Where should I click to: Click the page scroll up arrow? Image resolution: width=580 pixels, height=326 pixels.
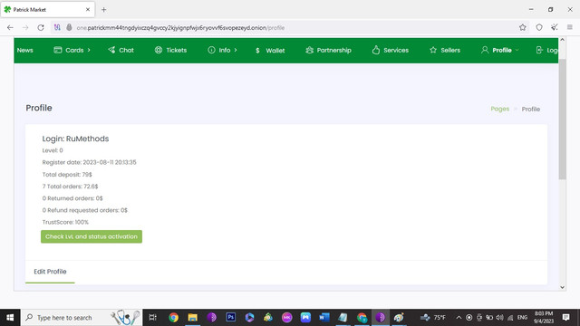562,40
